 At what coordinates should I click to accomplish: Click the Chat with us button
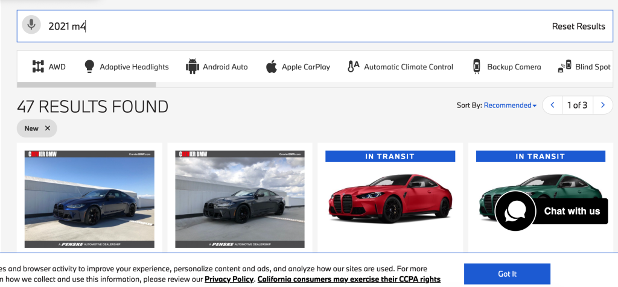[572, 211]
